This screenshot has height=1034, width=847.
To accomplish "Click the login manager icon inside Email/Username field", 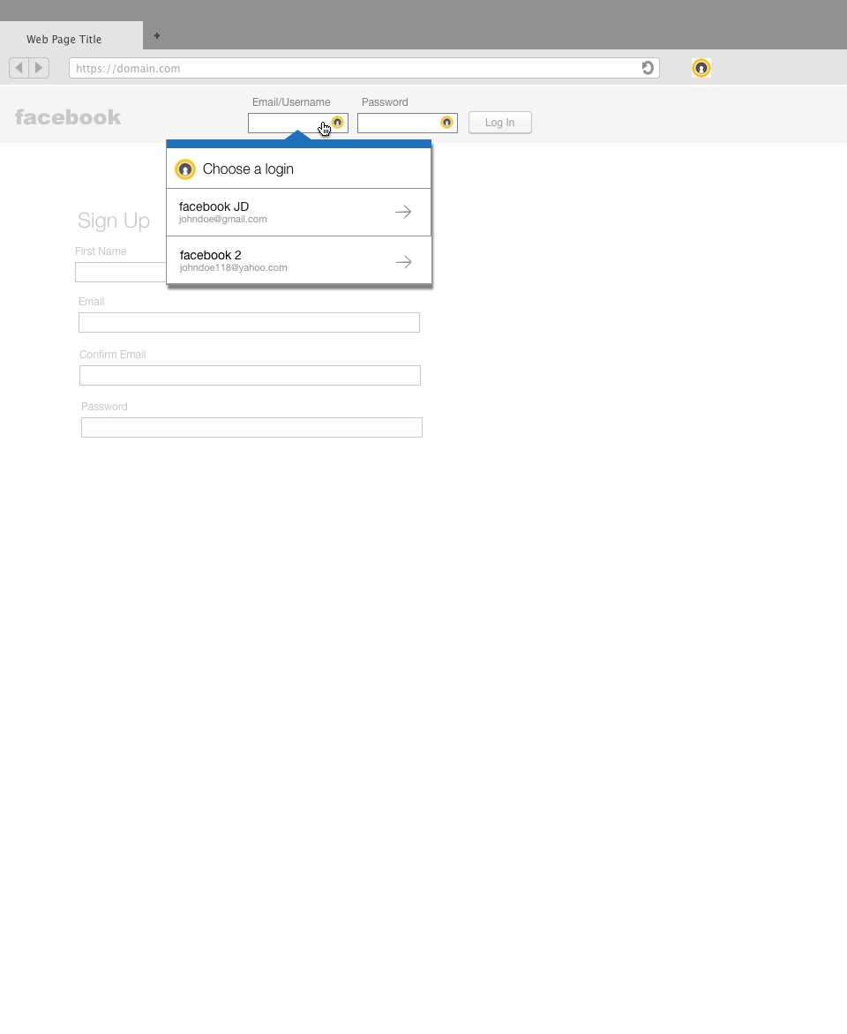I will (337, 123).
